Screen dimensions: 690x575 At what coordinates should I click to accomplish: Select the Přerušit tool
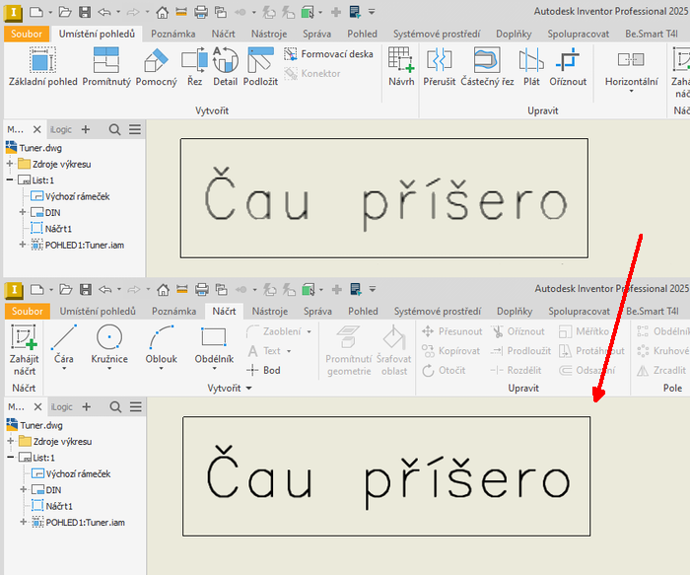[439, 67]
